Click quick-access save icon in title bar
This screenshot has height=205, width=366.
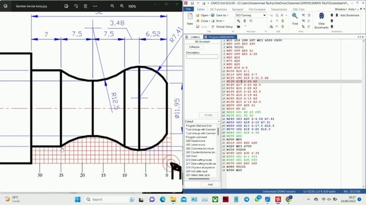(x=192, y=3)
